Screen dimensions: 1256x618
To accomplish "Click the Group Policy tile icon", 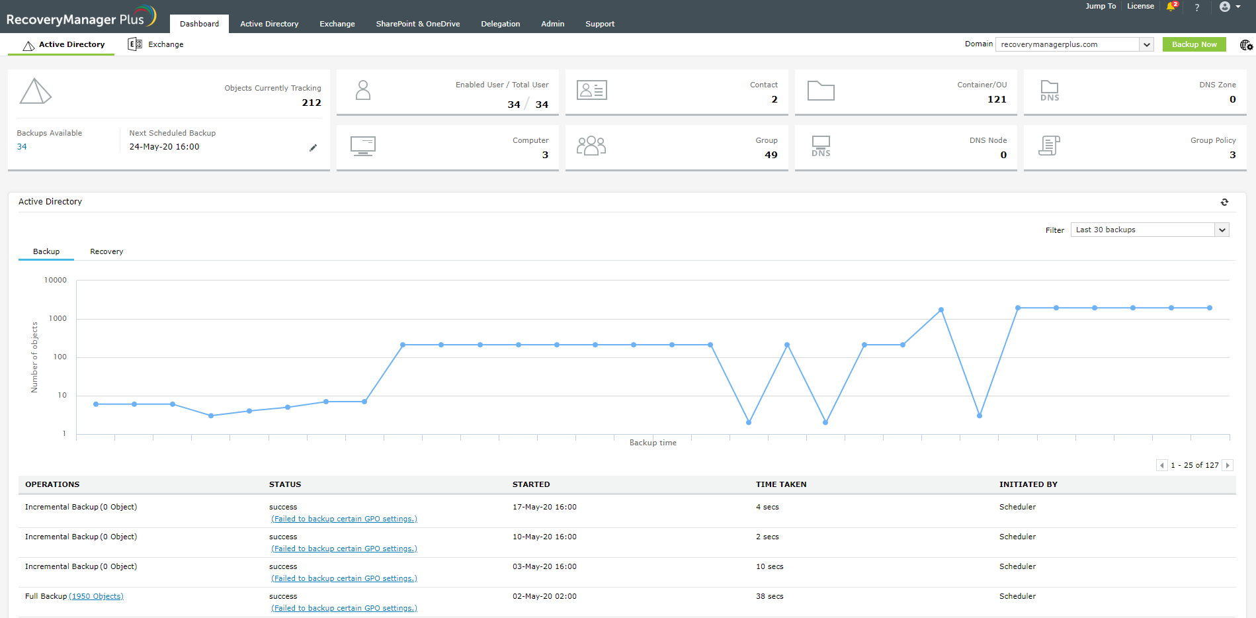I will pos(1049,146).
